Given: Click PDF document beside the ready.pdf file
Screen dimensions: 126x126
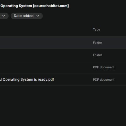Looking at the screenshot, I should click(104, 79).
